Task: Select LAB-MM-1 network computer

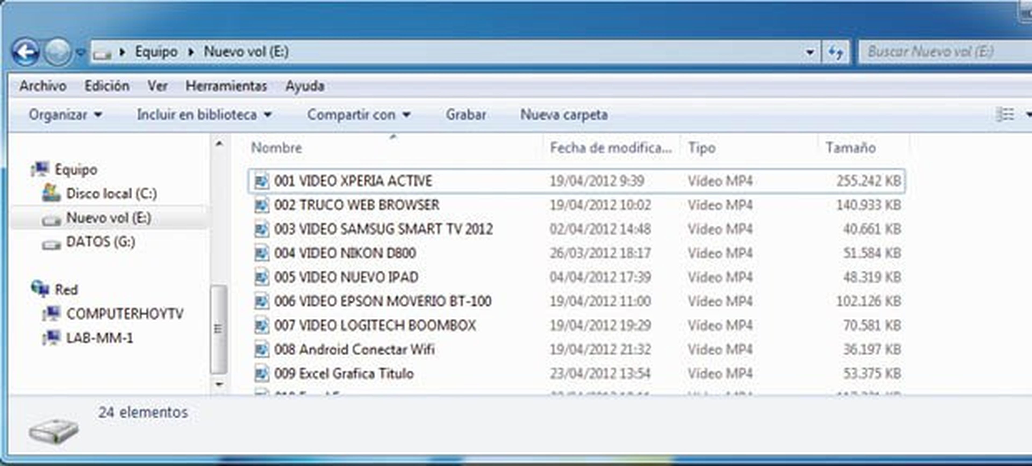Action: (99, 338)
